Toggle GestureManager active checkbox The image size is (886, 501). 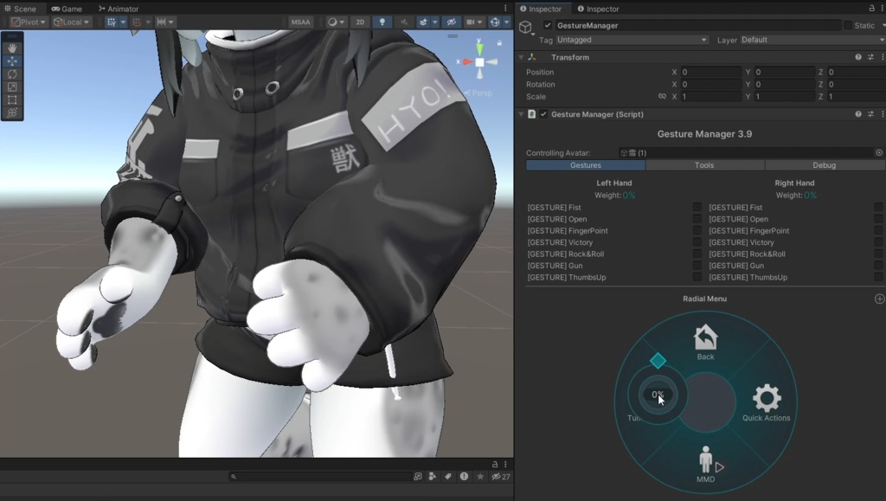pyautogui.click(x=548, y=25)
